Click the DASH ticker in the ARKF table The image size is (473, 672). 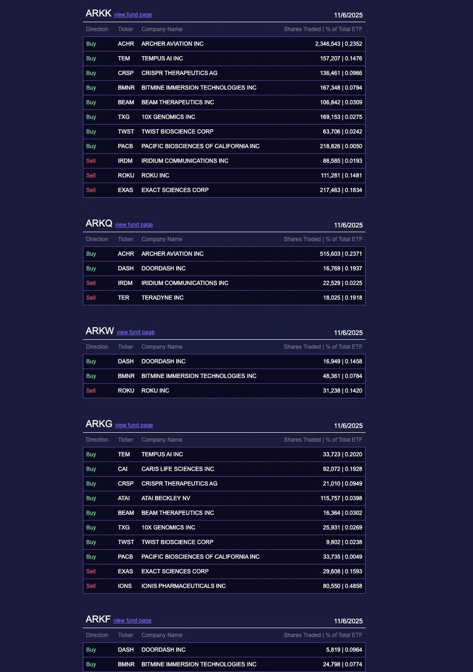pyautogui.click(x=126, y=650)
